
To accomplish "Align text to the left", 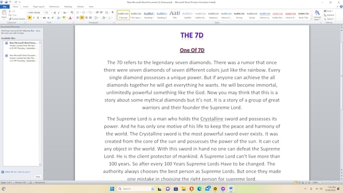I will tap(78, 18).
